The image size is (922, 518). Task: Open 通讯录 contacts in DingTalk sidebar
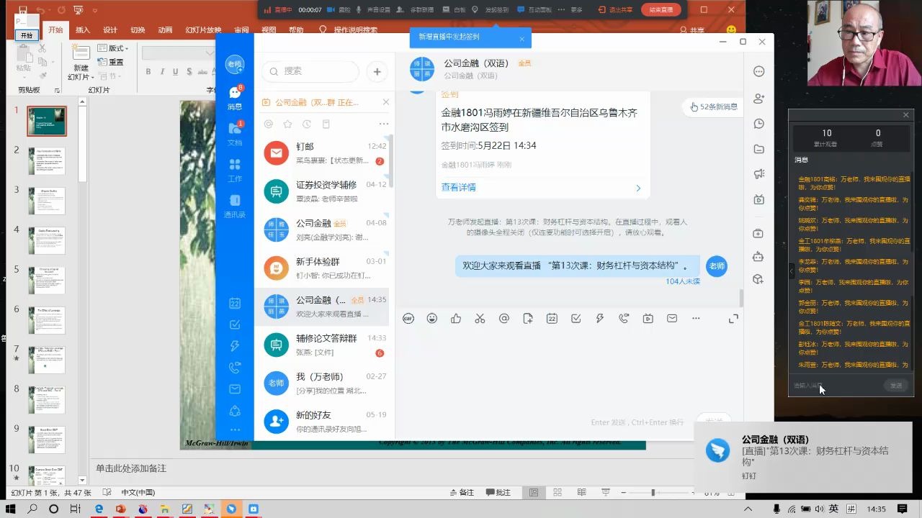click(x=235, y=206)
